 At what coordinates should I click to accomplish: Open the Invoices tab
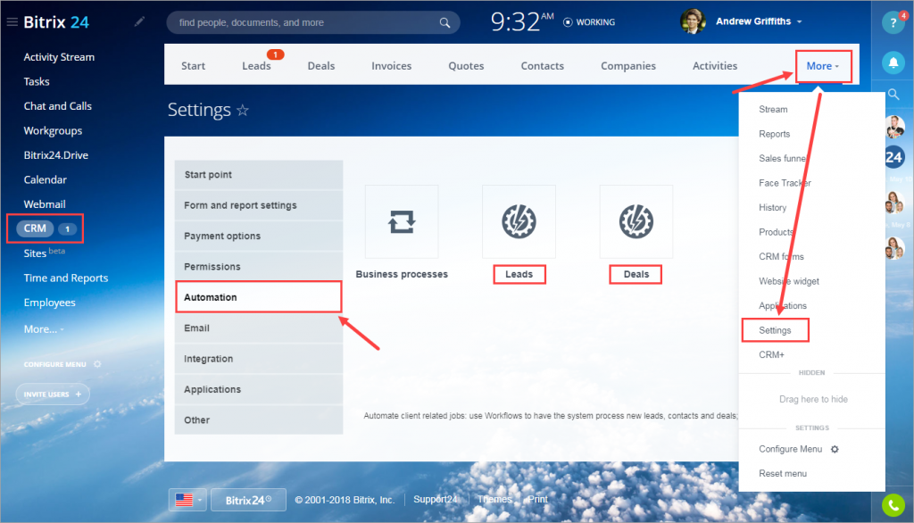point(392,66)
